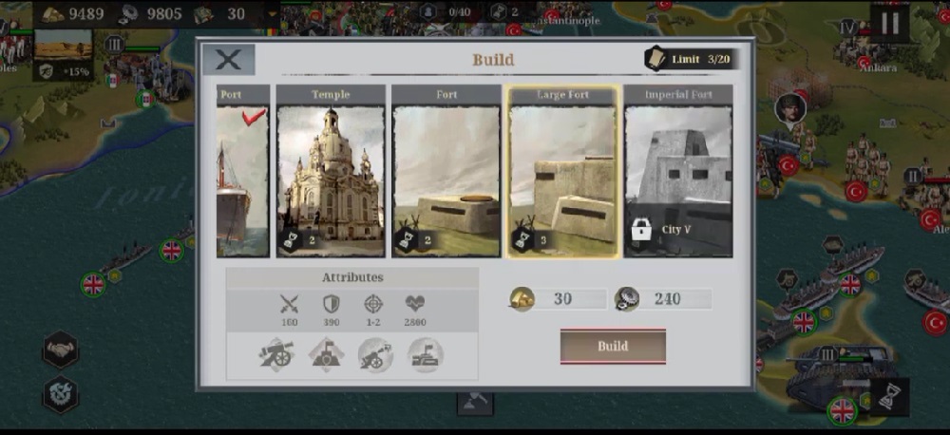Select the Port card with red checkmark

click(243, 171)
